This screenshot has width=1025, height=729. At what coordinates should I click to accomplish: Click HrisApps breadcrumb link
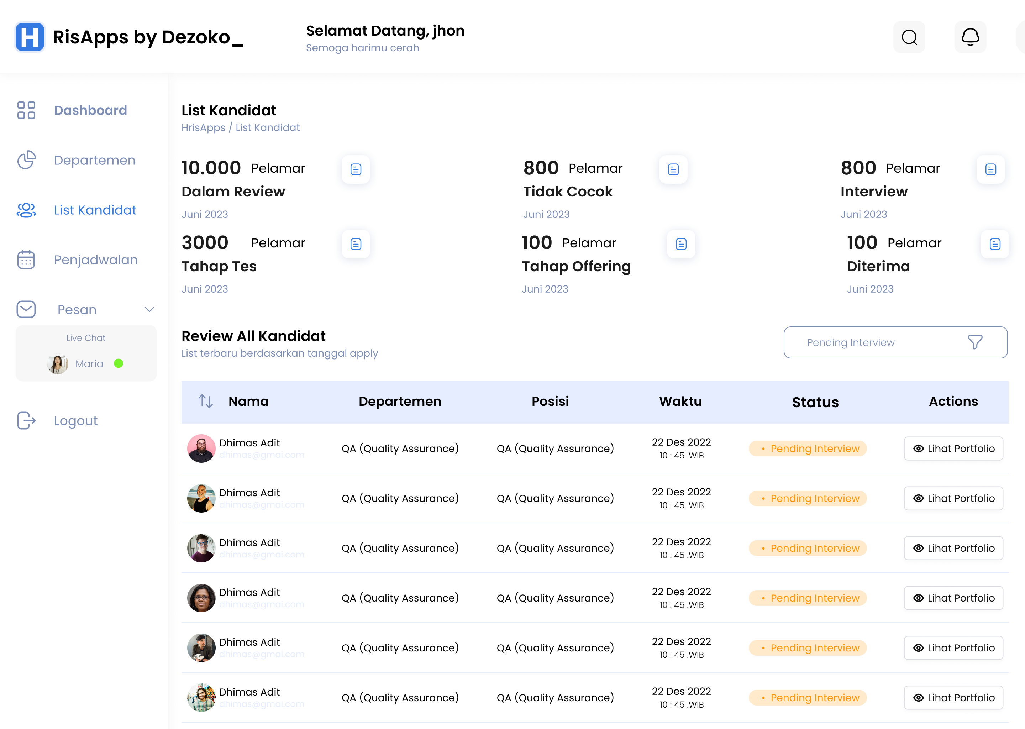[x=203, y=127]
